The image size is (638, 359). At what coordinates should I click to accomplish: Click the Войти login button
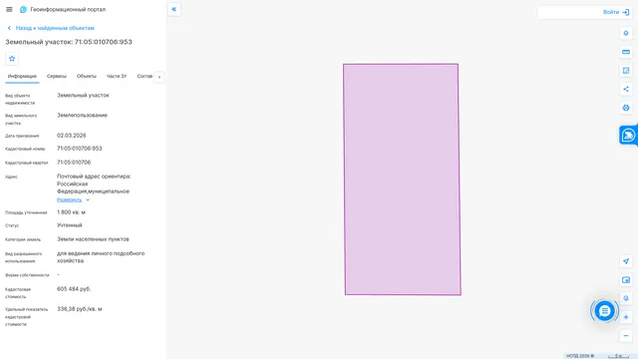[x=611, y=12]
